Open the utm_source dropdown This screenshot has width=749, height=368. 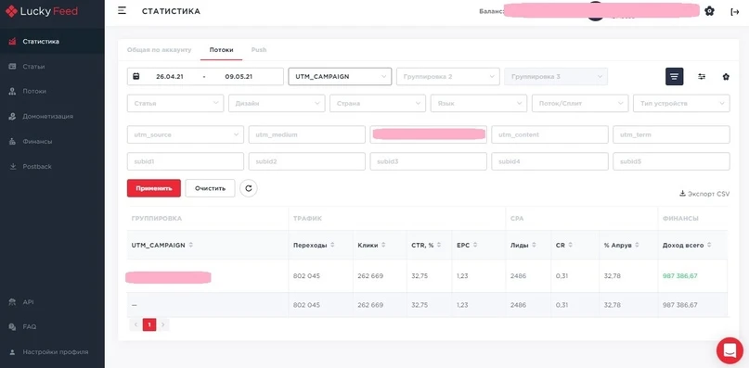[x=186, y=134]
